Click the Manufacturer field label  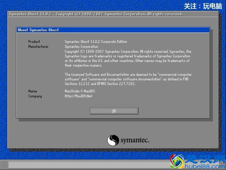point(38,47)
